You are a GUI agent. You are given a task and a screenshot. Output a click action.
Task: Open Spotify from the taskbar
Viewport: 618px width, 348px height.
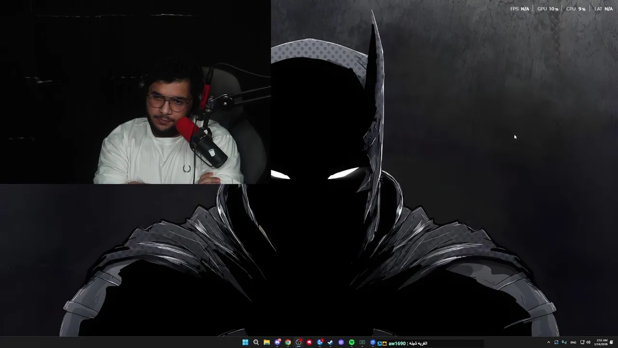[x=351, y=343]
